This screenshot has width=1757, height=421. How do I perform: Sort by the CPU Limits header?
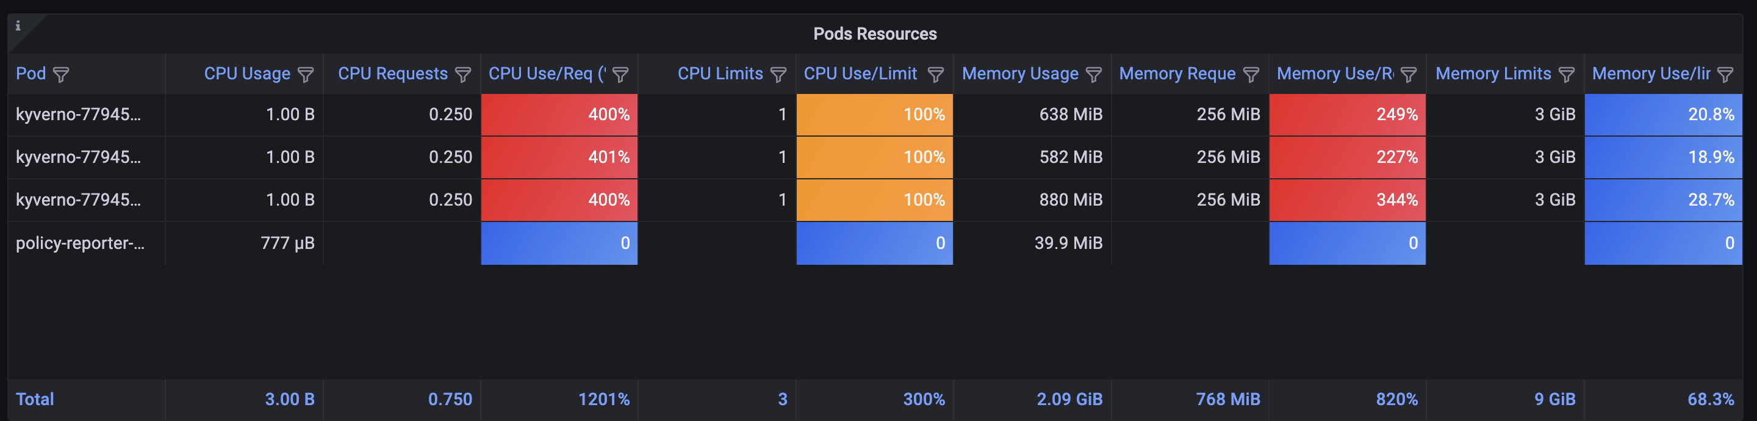tap(720, 74)
